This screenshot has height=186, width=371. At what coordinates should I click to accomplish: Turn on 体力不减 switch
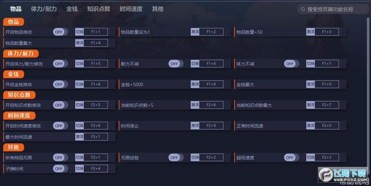[x=291, y=64]
